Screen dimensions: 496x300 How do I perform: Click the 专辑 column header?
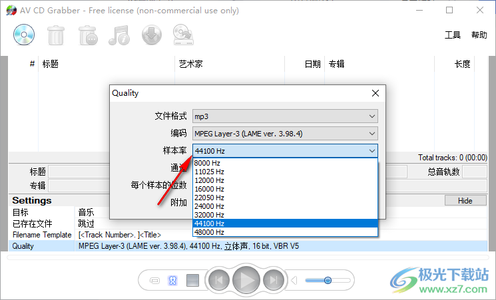coord(379,64)
